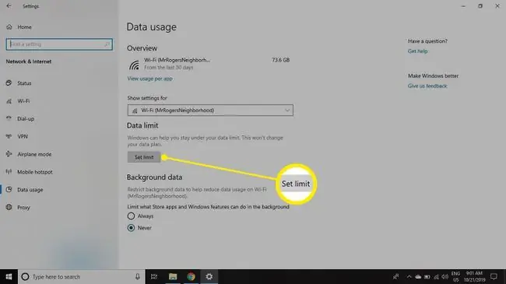Select the Never radio button

pyautogui.click(x=131, y=228)
